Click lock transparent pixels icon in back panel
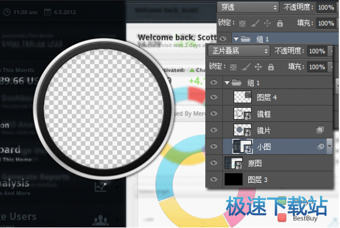Screen dimensions: 340x228 (242, 23)
